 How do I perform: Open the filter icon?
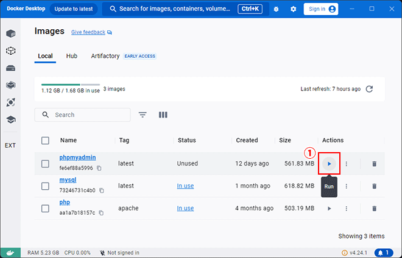coord(143,115)
